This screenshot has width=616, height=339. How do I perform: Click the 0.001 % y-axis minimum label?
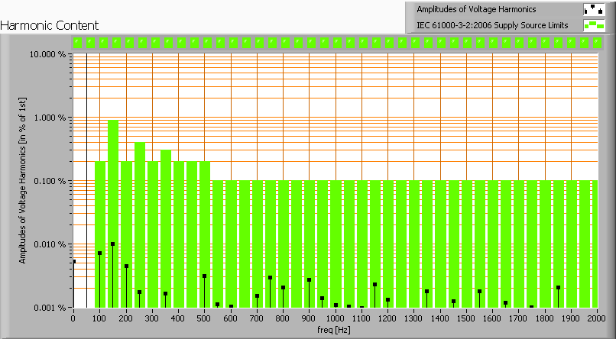pyautogui.click(x=48, y=308)
